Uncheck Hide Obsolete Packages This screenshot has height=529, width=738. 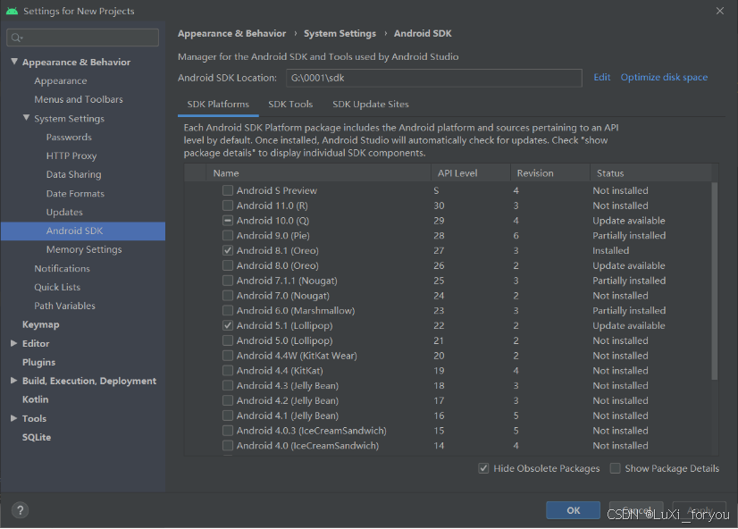483,468
